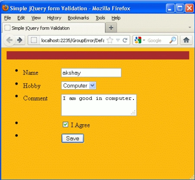Click the bookmark star icon in the address bar
The width and height of the screenshot is (195, 180).
pos(110,40)
